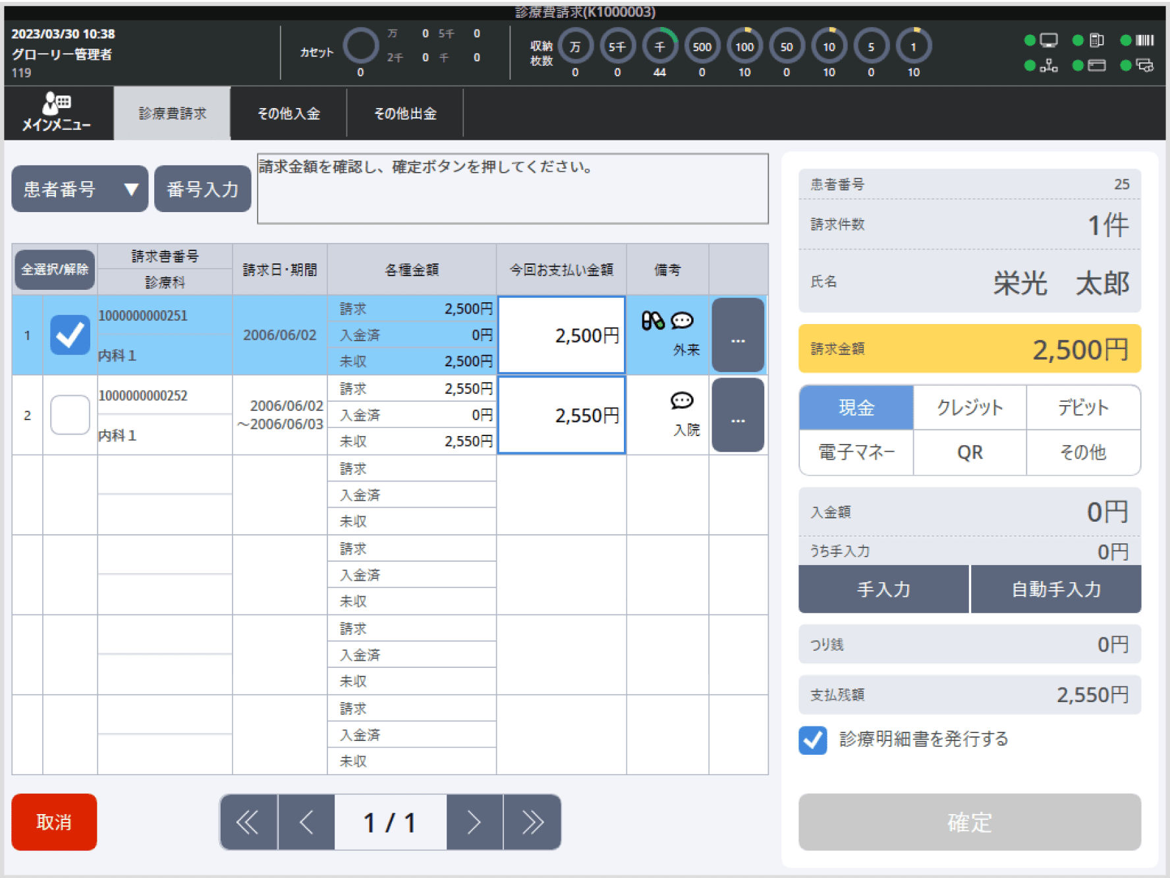This screenshot has width=1170, height=878.
Task: Click the page indicator 1 / 1
Action: pos(391,822)
